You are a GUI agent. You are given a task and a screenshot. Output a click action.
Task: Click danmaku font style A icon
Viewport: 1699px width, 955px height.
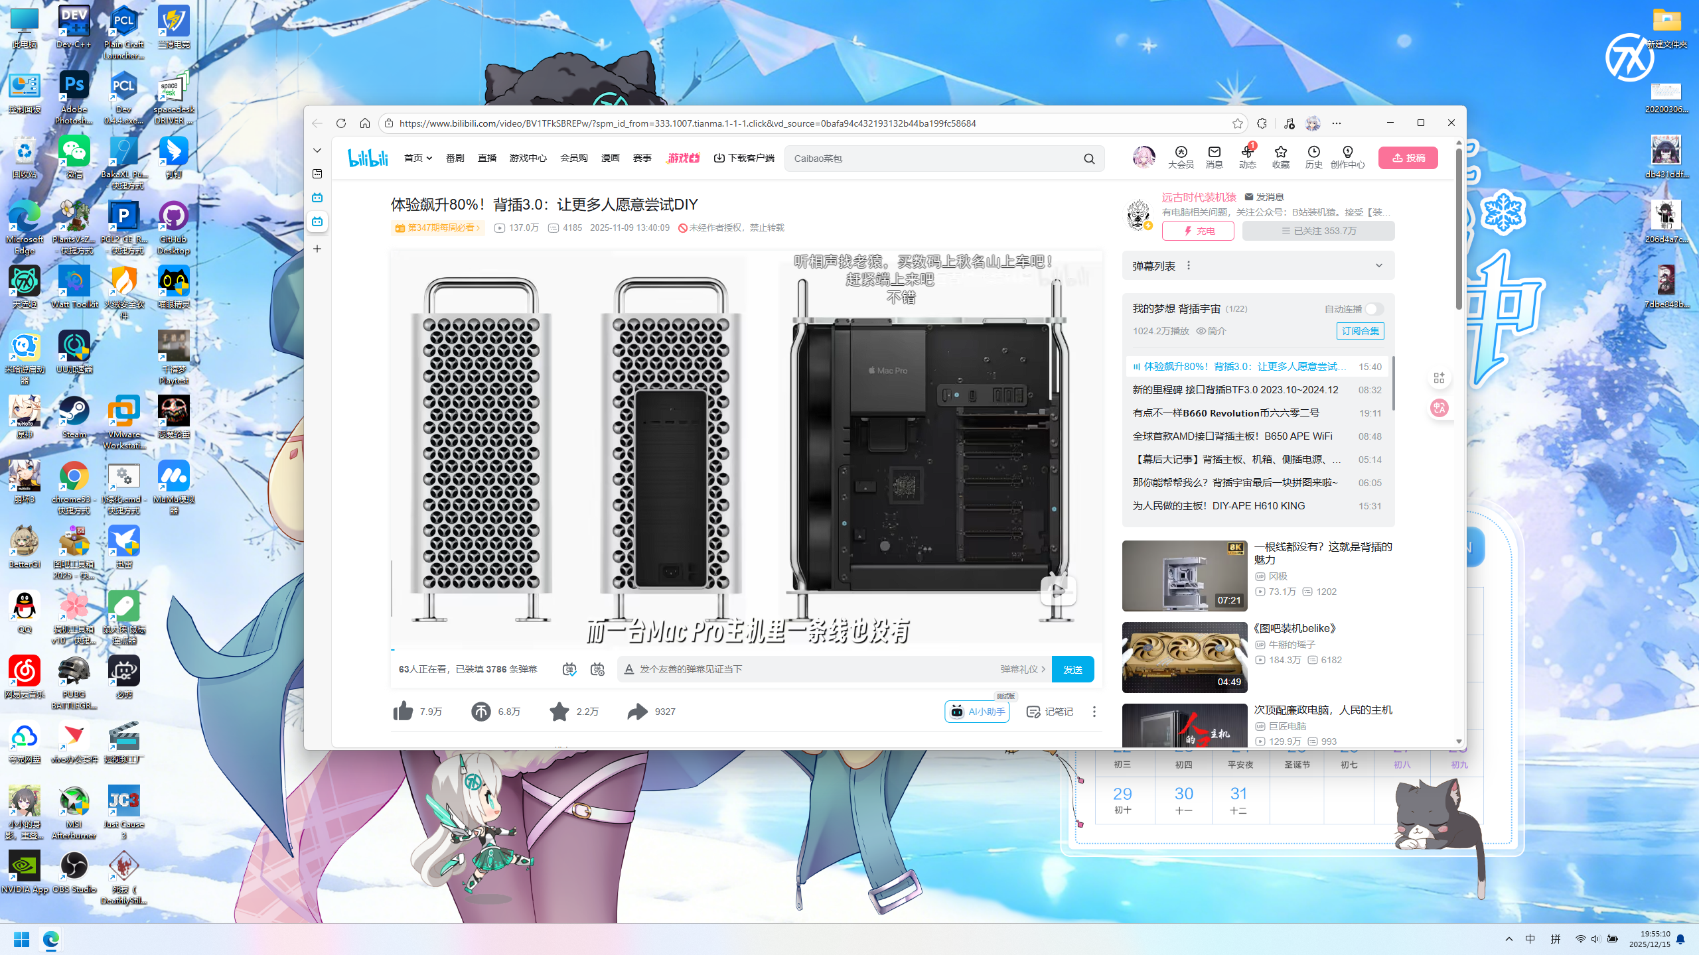pos(629,669)
